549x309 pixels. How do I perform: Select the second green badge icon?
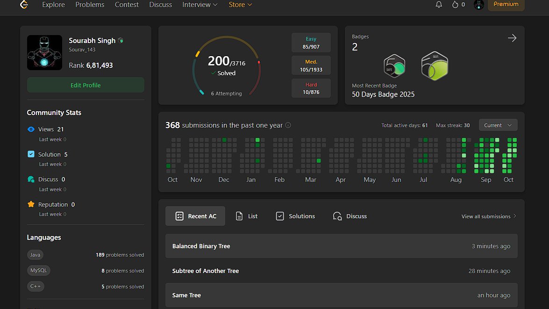435,66
